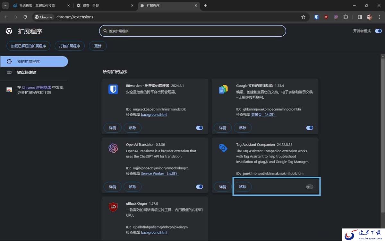Close the 扩展程序 tab
This screenshot has width=385, height=241.
pyautogui.click(x=196, y=5)
